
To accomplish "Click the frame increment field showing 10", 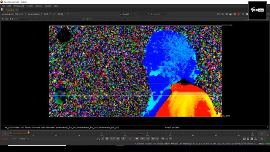I will [167, 139].
